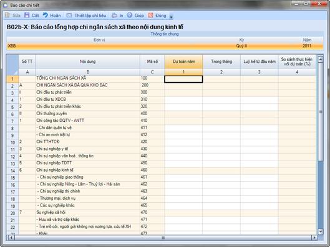Click the horizontal scrollbar right arrow
The image size is (330, 247).
point(314,238)
